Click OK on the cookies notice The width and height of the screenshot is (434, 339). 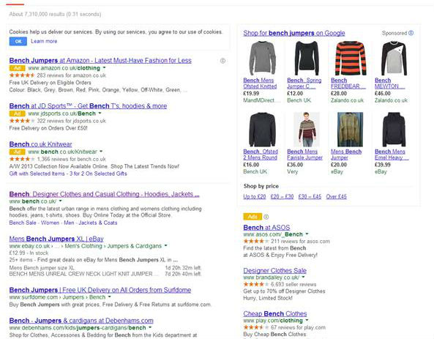tap(18, 41)
